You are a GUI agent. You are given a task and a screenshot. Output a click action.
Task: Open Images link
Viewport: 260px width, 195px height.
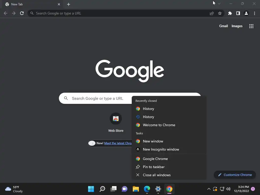pos(237,26)
